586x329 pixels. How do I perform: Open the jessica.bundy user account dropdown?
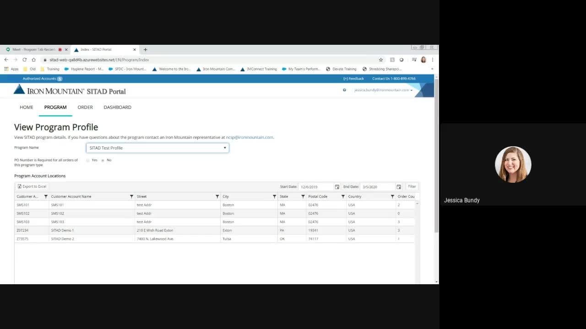[x=383, y=90]
